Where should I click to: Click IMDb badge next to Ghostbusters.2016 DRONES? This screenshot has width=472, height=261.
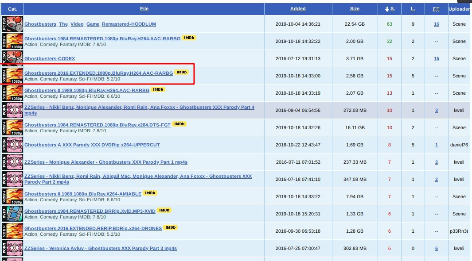tap(170, 228)
